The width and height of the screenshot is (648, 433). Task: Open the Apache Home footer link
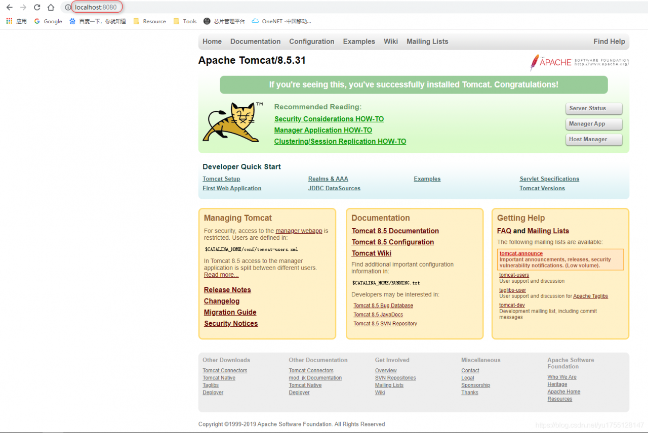[564, 392]
